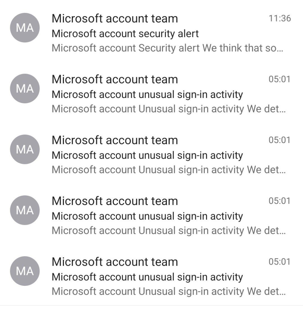Screen dimensions: 303x313
Task: Open the 'Microsoft account security alert' subject line
Action: tap(125, 34)
